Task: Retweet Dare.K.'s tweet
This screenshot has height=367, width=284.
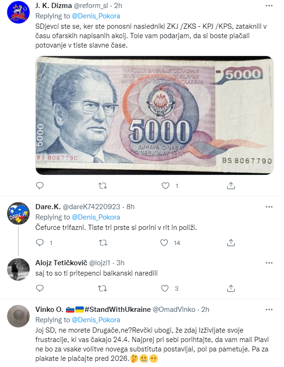Action: coord(103,243)
